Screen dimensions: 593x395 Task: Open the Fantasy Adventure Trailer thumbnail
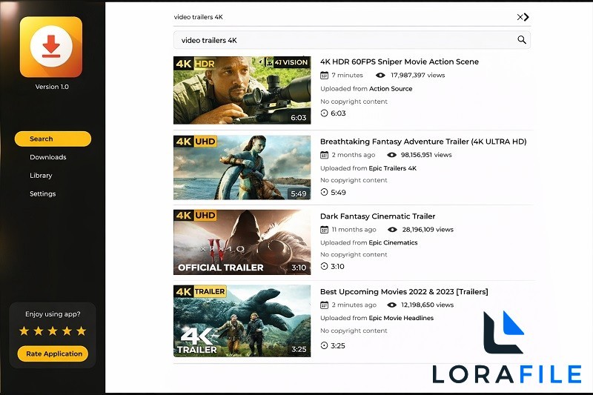tap(242, 167)
